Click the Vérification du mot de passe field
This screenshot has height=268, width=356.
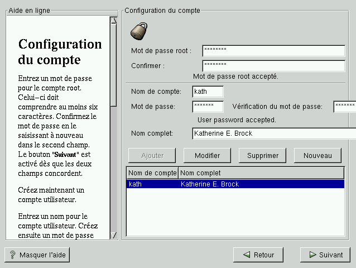[344, 106]
